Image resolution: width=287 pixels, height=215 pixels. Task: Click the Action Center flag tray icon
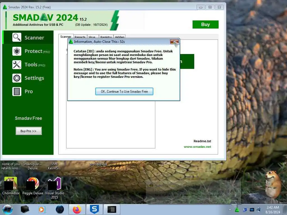[245, 210]
